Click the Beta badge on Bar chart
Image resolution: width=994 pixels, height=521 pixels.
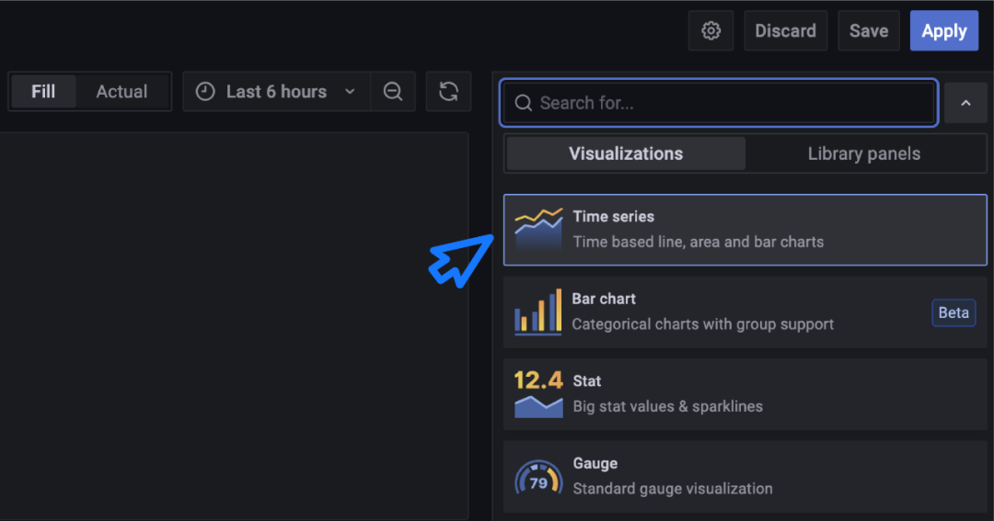tap(953, 312)
